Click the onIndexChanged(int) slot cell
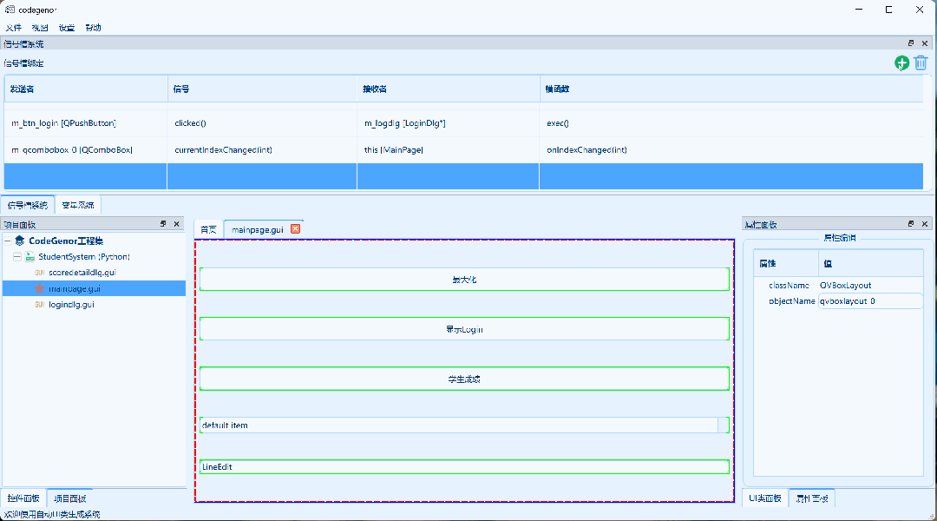Image resolution: width=937 pixels, height=521 pixels. (x=731, y=149)
